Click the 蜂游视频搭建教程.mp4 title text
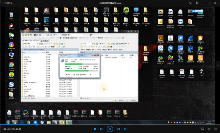This screenshot has height=133, width=220. [x=110, y=3]
